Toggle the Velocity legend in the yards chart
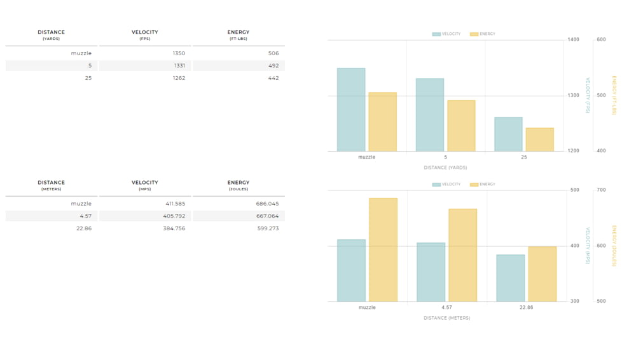This screenshot has width=622, height=349. click(x=446, y=34)
